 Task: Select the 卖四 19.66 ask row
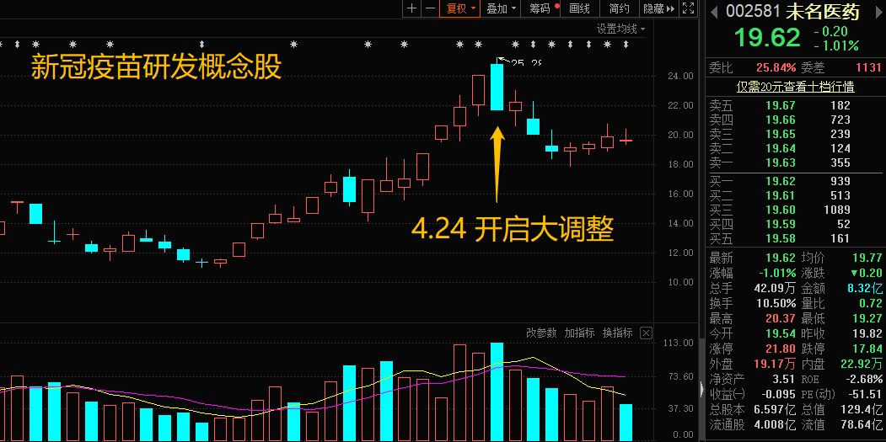(x=794, y=120)
